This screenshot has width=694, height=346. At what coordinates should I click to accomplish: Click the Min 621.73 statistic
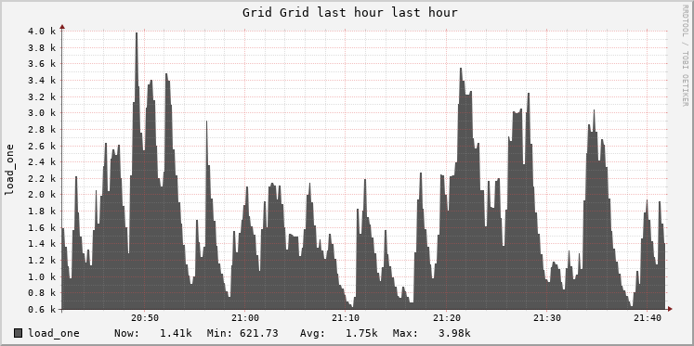pos(242,333)
